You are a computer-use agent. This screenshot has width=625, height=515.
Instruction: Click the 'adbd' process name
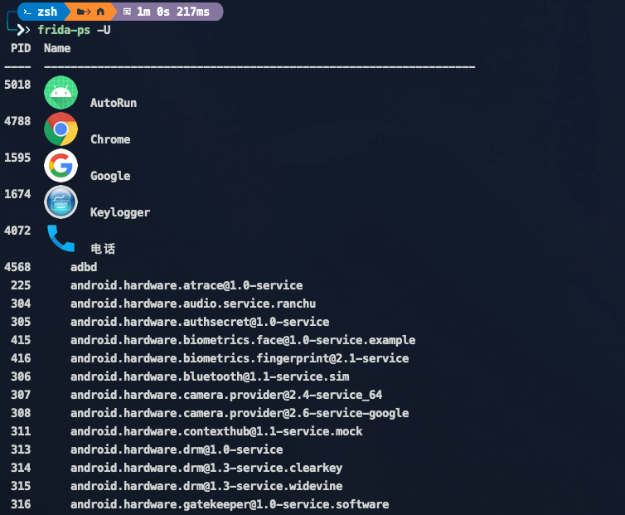84,267
